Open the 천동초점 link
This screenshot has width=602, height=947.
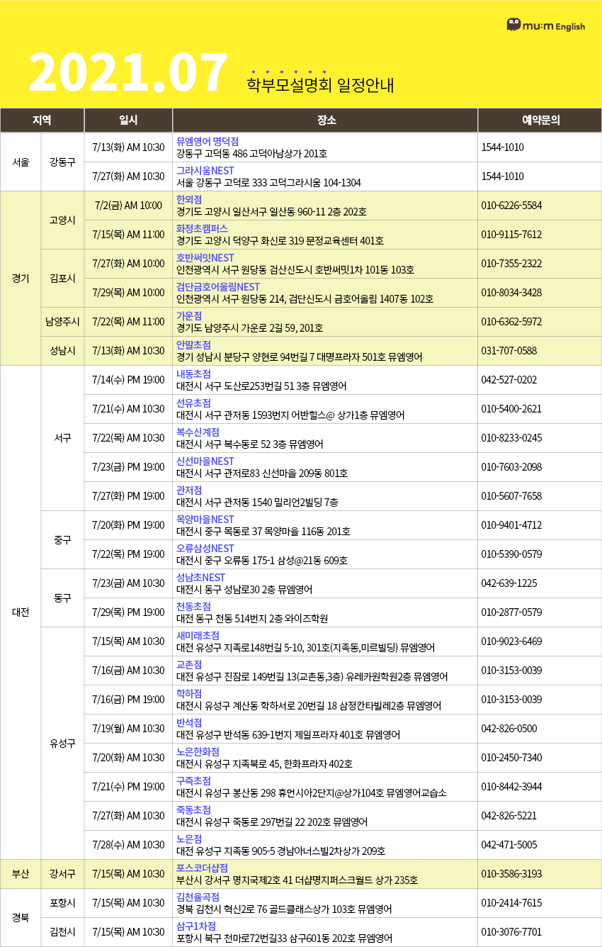click(x=193, y=606)
